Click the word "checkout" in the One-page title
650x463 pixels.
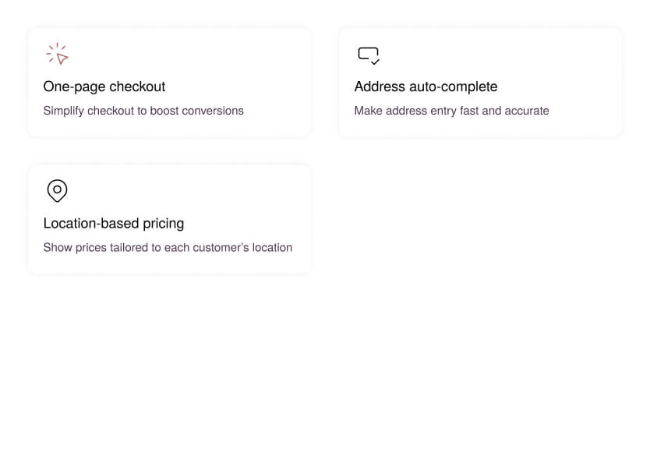pyautogui.click(x=137, y=87)
